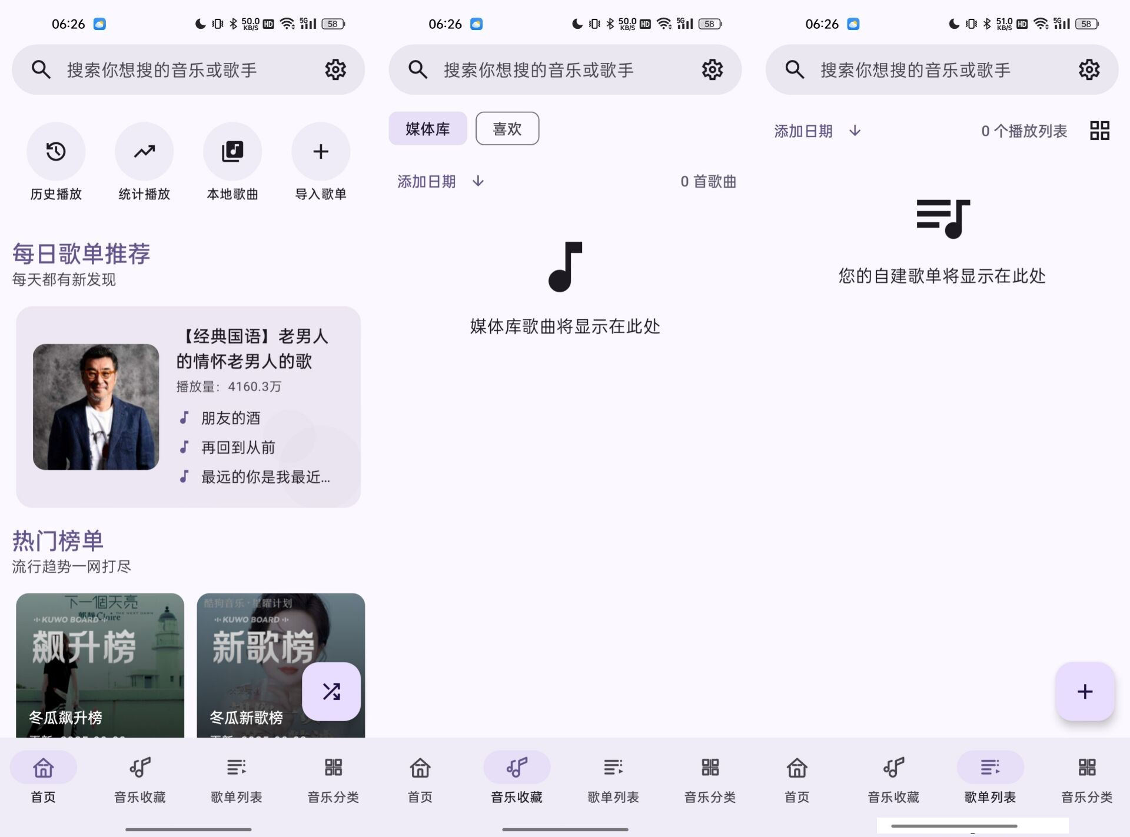Open the 历史播放 (history playback) icon
This screenshot has width=1130, height=837.
(56, 152)
